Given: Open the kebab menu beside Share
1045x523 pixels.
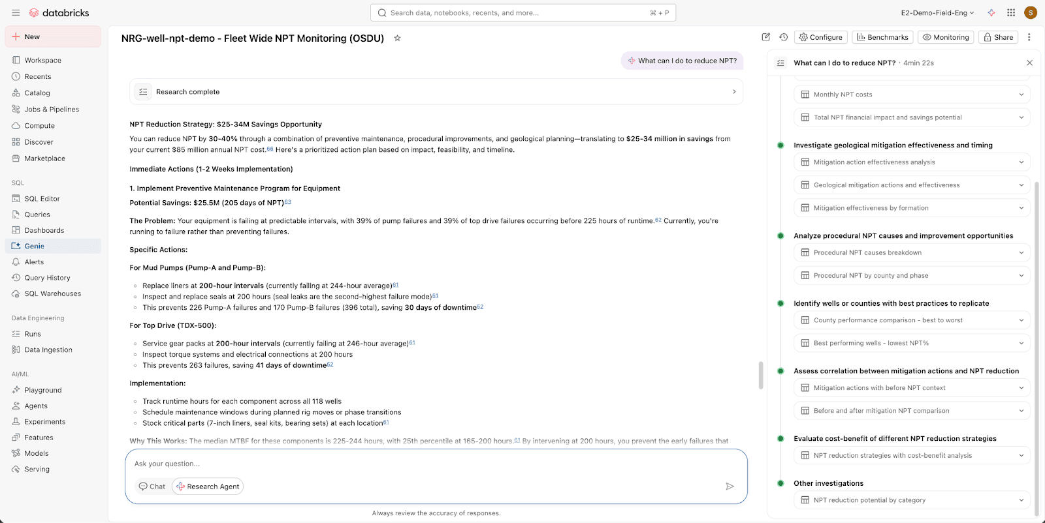Looking at the screenshot, I should 1029,37.
